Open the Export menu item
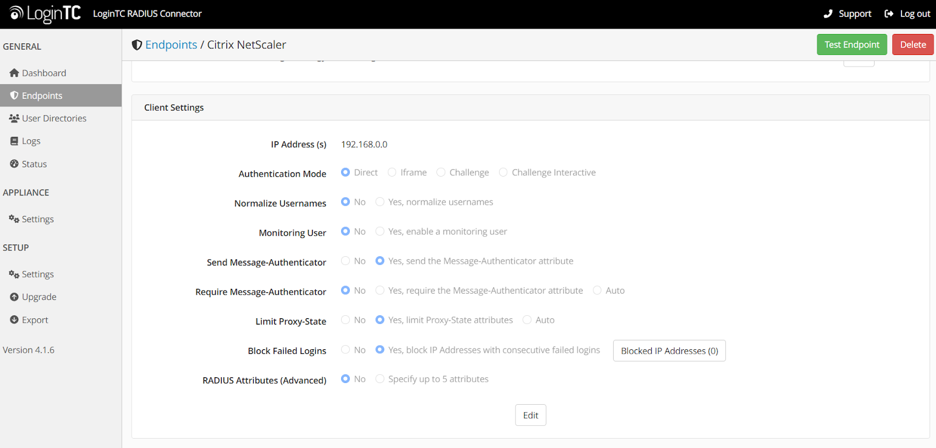Screen dimensions: 936x448 click(x=61, y=320)
